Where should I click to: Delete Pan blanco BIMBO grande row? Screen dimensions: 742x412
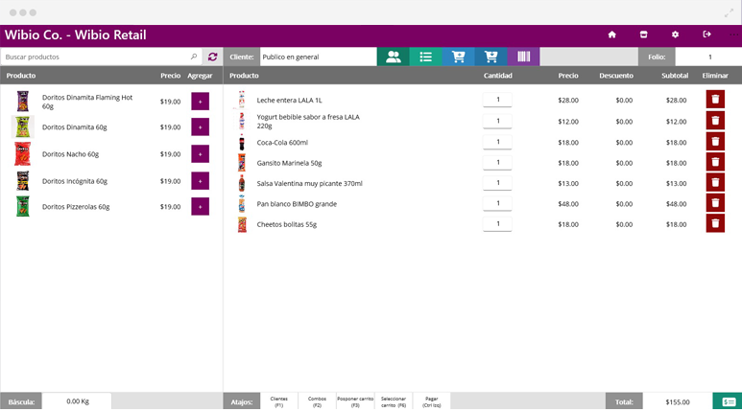(x=715, y=203)
